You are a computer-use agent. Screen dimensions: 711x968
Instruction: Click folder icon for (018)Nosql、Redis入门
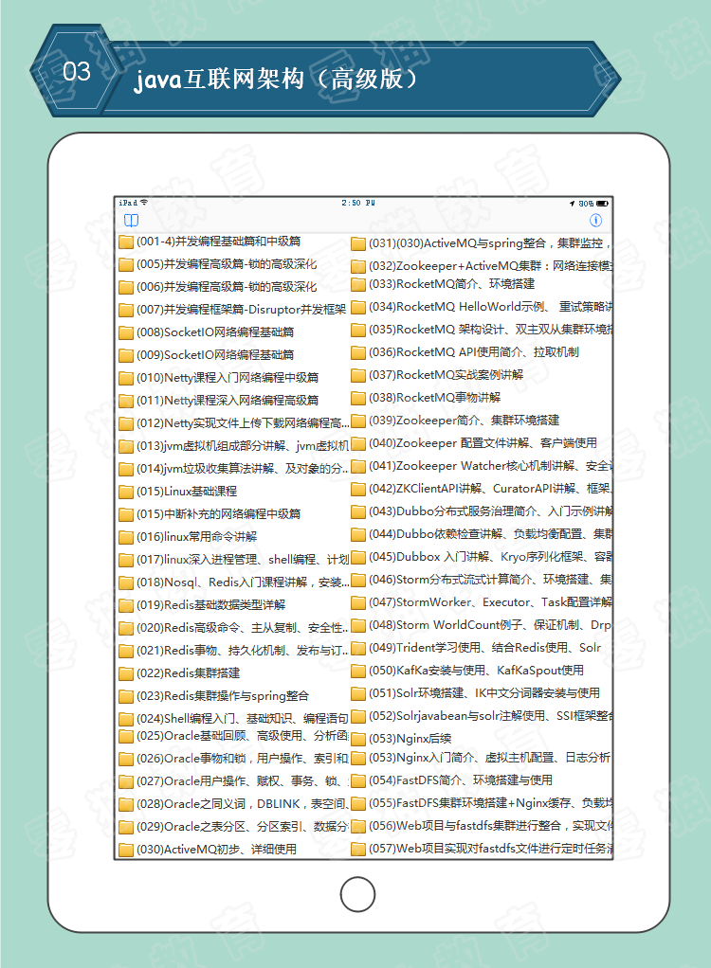tap(126, 583)
